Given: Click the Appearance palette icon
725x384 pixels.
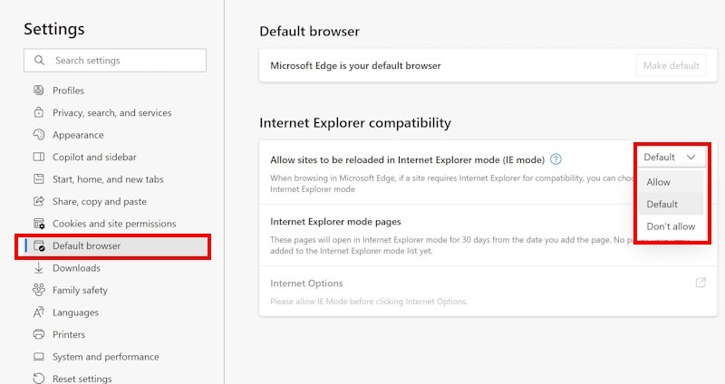Looking at the screenshot, I should tap(39, 135).
